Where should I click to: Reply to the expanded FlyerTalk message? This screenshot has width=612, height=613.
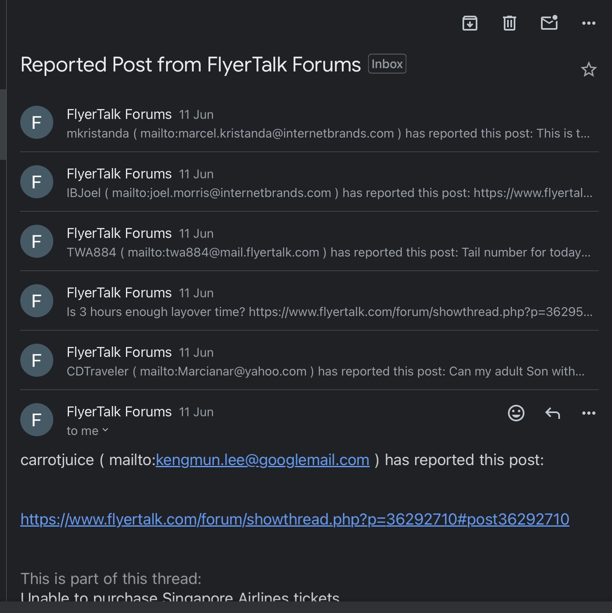coord(553,413)
